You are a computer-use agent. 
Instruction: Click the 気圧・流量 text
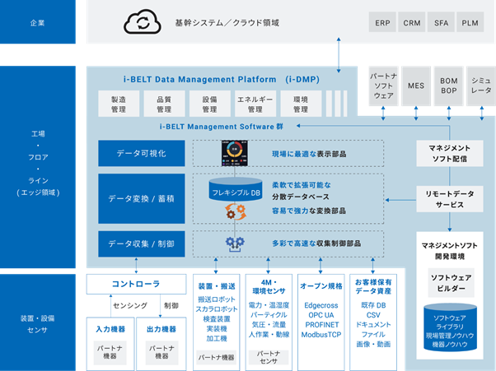(269, 325)
